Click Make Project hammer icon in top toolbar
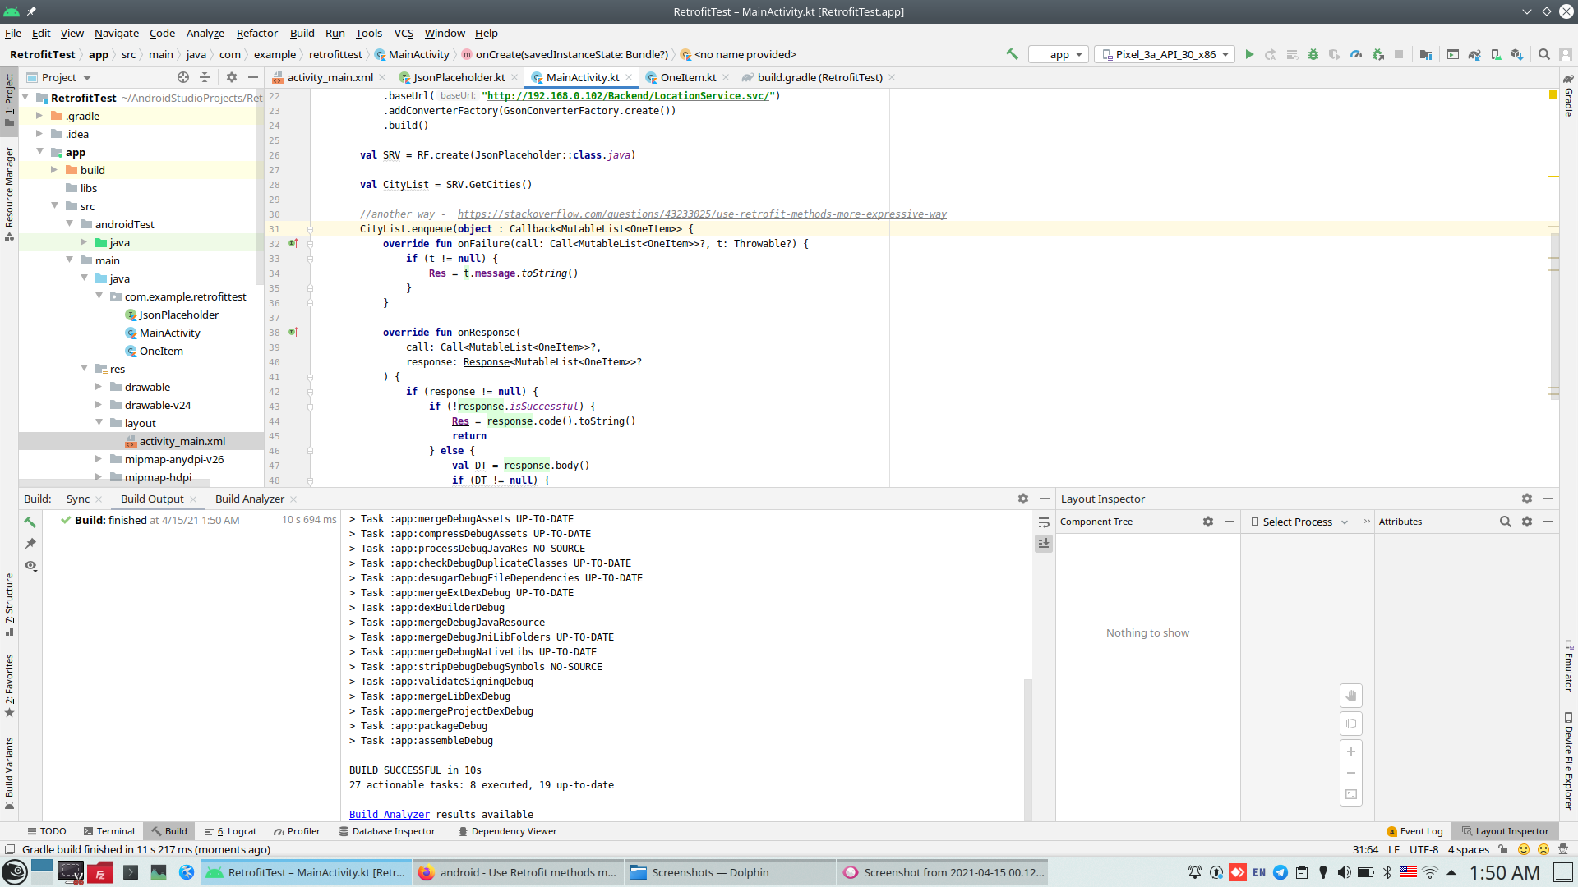This screenshot has width=1578, height=887. pos(1013,55)
